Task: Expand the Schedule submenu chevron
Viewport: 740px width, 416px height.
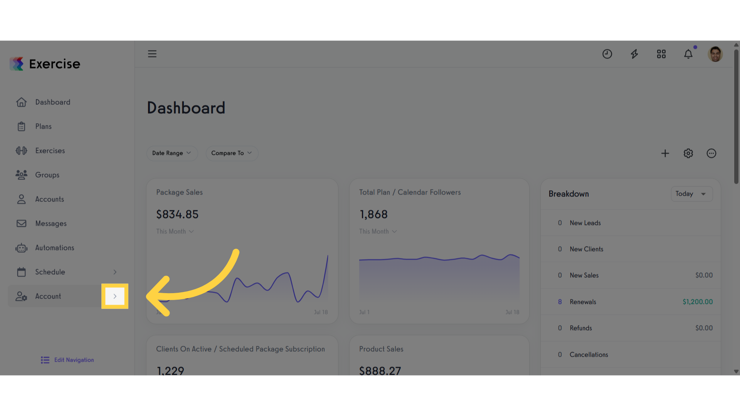Action: pos(115,272)
